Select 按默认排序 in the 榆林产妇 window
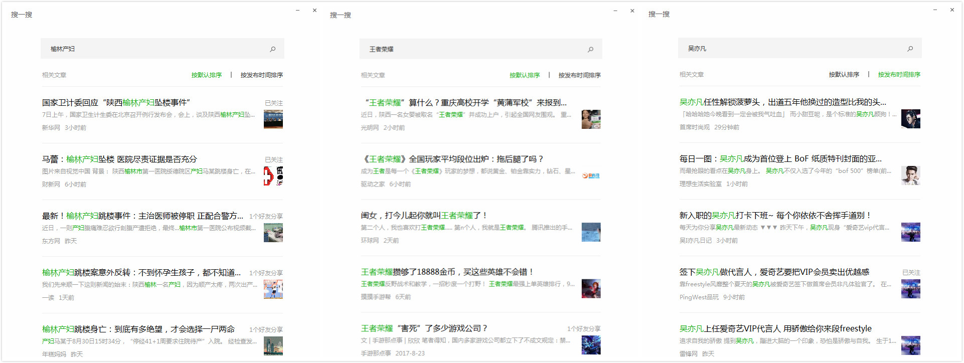The image size is (964, 363). click(207, 75)
